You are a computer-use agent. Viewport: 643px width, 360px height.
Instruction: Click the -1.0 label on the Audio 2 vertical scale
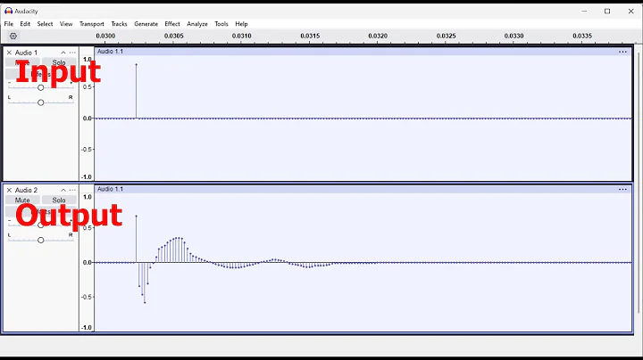(87, 327)
